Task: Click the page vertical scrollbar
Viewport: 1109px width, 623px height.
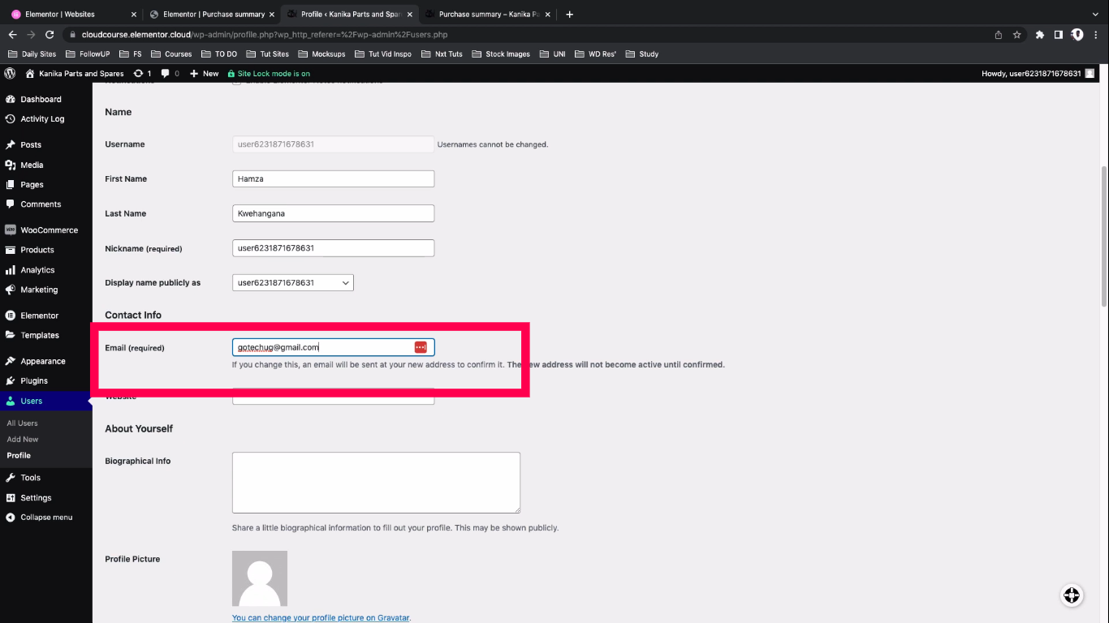Action: [x=1104, y=238]
